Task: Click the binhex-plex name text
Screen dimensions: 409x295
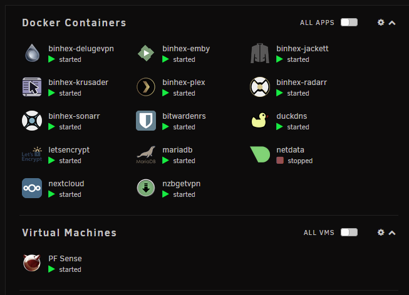Action: (x=184, y=82)
